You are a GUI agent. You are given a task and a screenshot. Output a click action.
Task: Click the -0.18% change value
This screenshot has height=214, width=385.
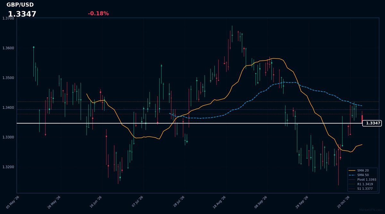click(98, 13)
